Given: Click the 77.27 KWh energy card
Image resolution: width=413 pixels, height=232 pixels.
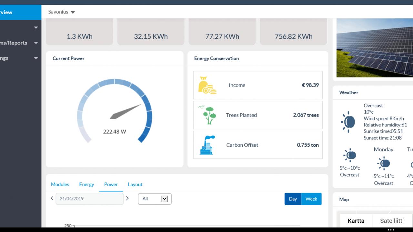Looking at the screenshot, I should coord(222,32).
